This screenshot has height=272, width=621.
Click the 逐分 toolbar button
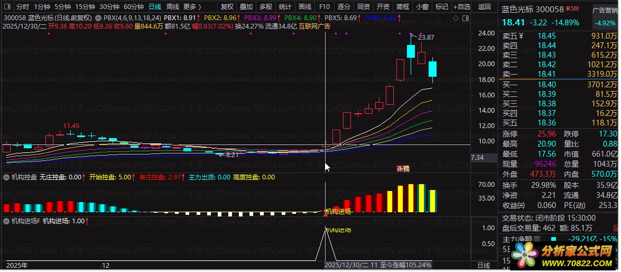coord(344,7)
